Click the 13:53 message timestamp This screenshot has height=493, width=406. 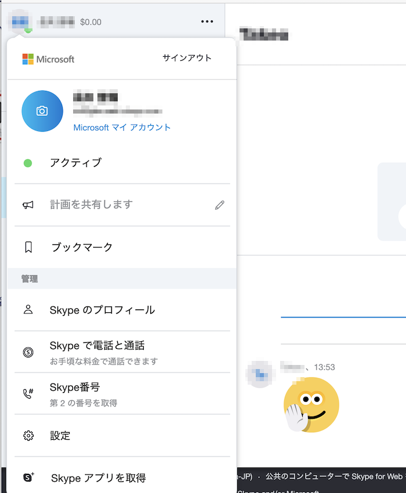point(324,367)
